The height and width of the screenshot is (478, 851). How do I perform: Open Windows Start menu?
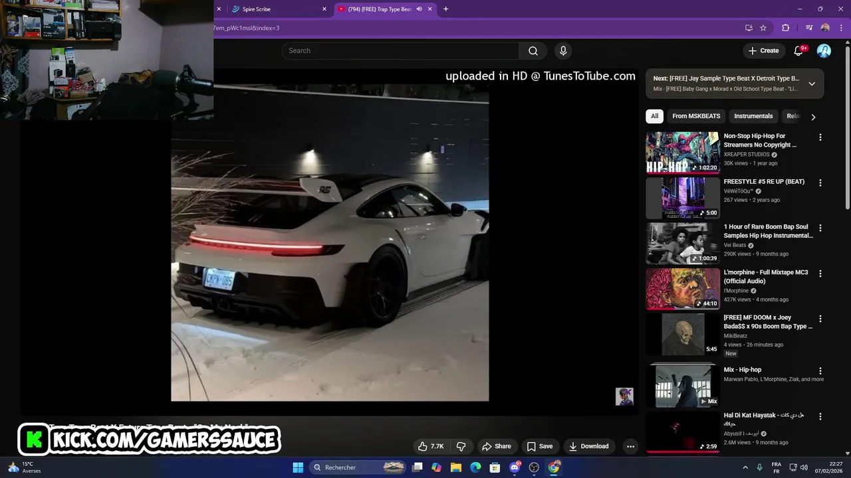point(298,467)
